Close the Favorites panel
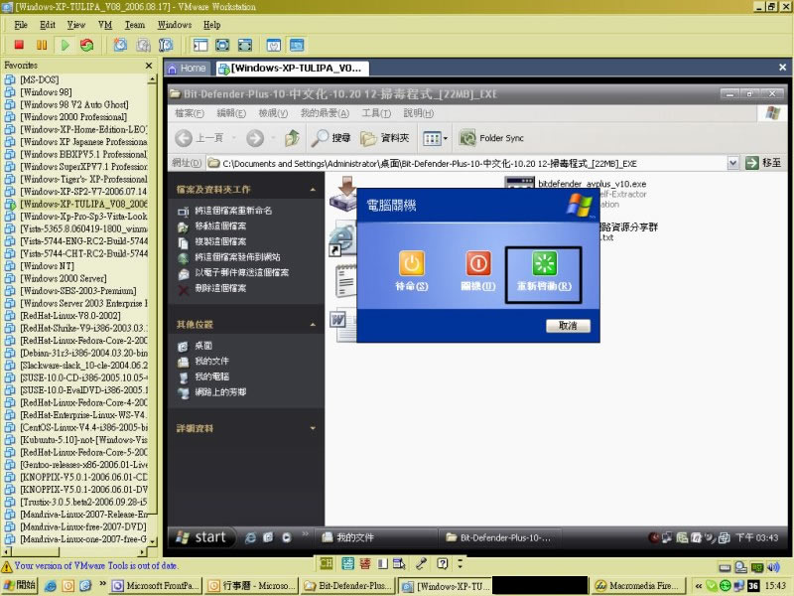 [148, 66]
